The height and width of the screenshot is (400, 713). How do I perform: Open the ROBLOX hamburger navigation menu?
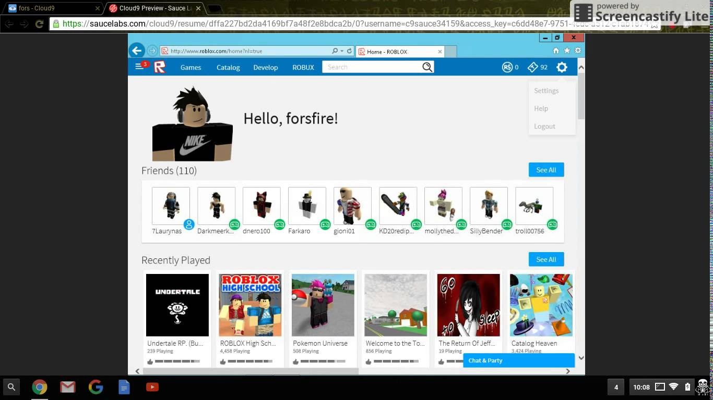(139, 67)
